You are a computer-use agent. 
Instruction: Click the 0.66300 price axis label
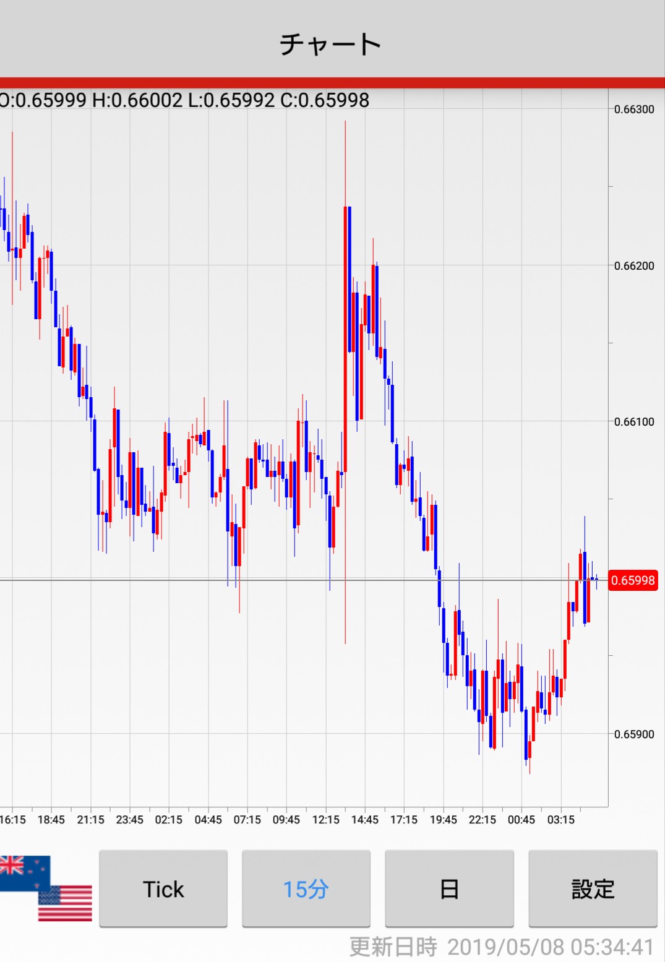coord(634,110)
